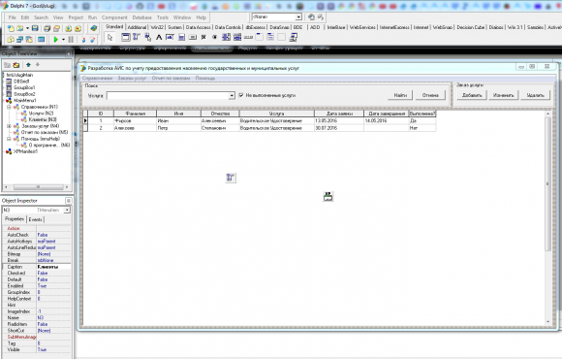This screenshot has height=359, width=562.
Task: Open the Услуга combo box dropdown
Action: click(232, 95)
